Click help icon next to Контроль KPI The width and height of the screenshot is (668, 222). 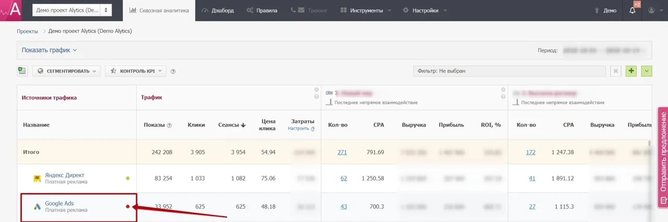coord(173,71)
